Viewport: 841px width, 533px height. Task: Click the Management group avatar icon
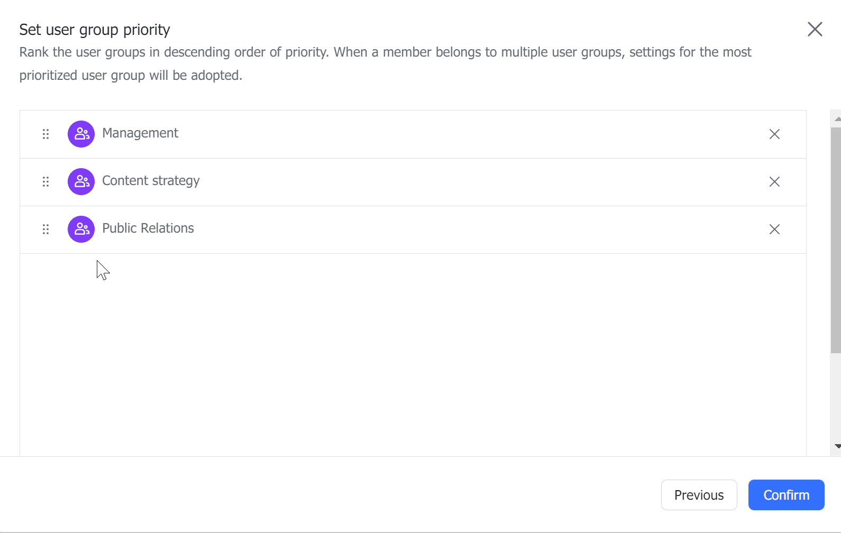(80, 134)
